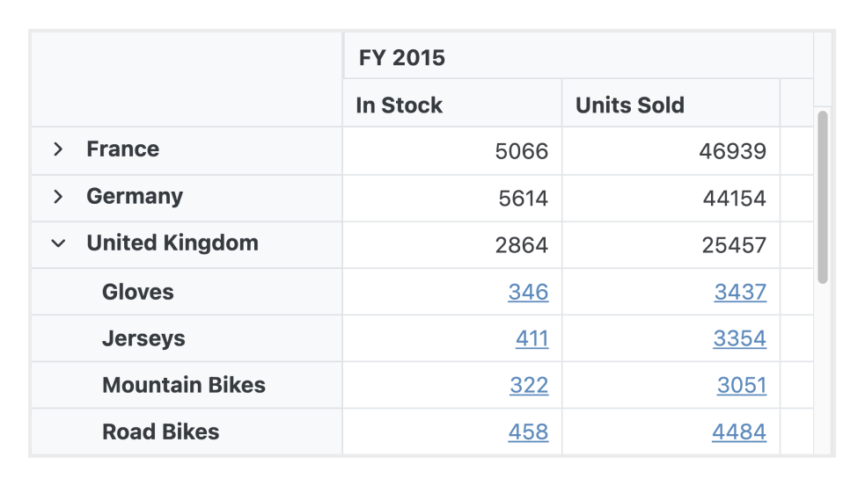This screenshot has width=865, height=486.
Task: Select the Road Bikes row header
Action: coord(161,432)
